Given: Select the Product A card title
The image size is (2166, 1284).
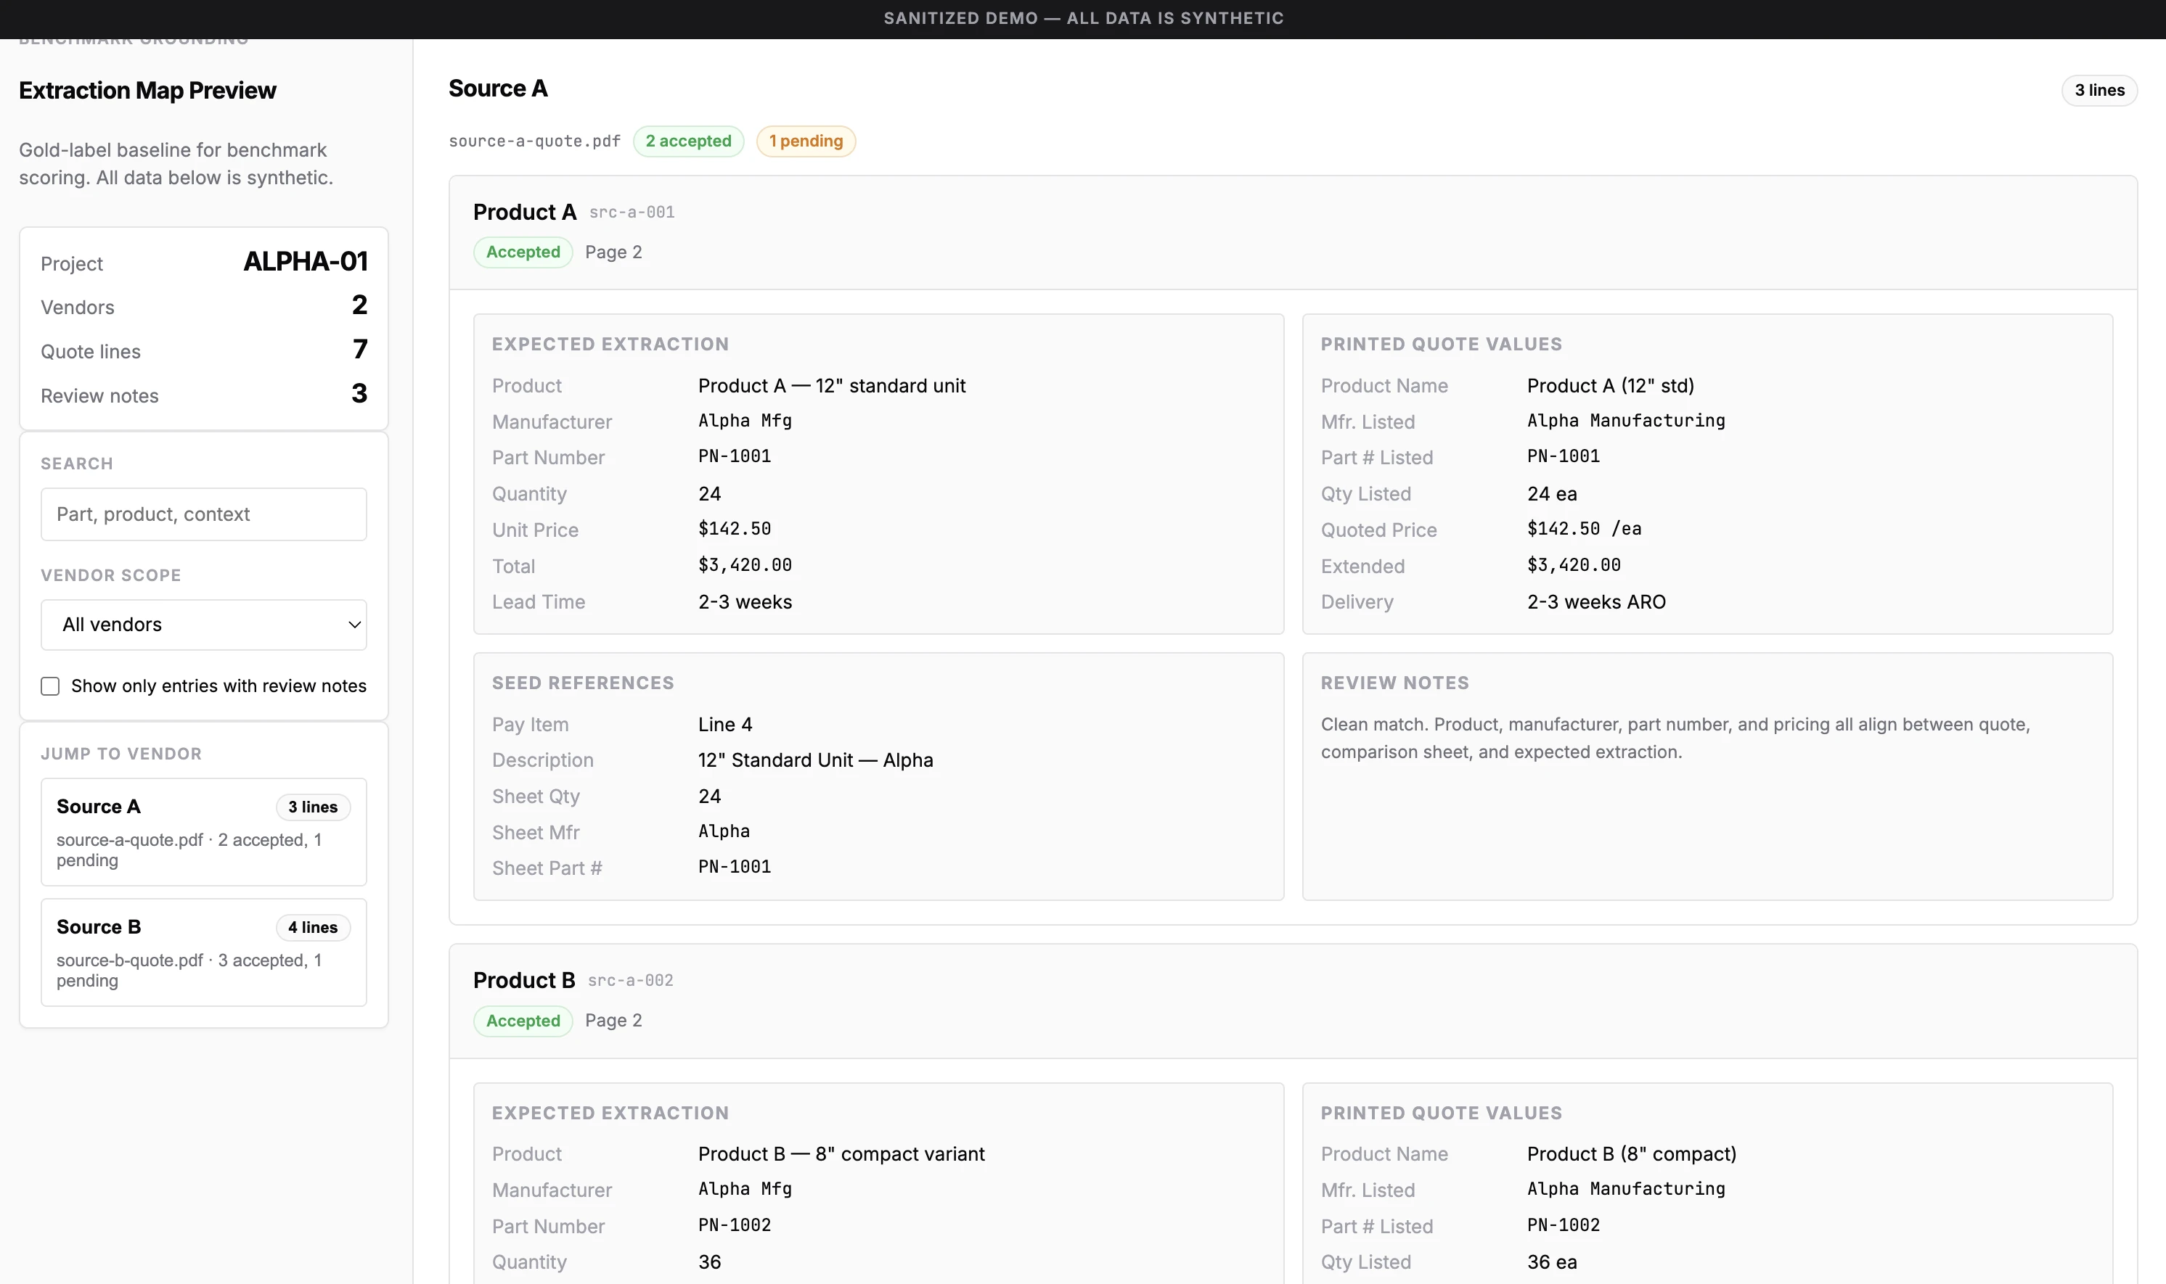Looking at the screenshot, I should click(x=525, y=211).
